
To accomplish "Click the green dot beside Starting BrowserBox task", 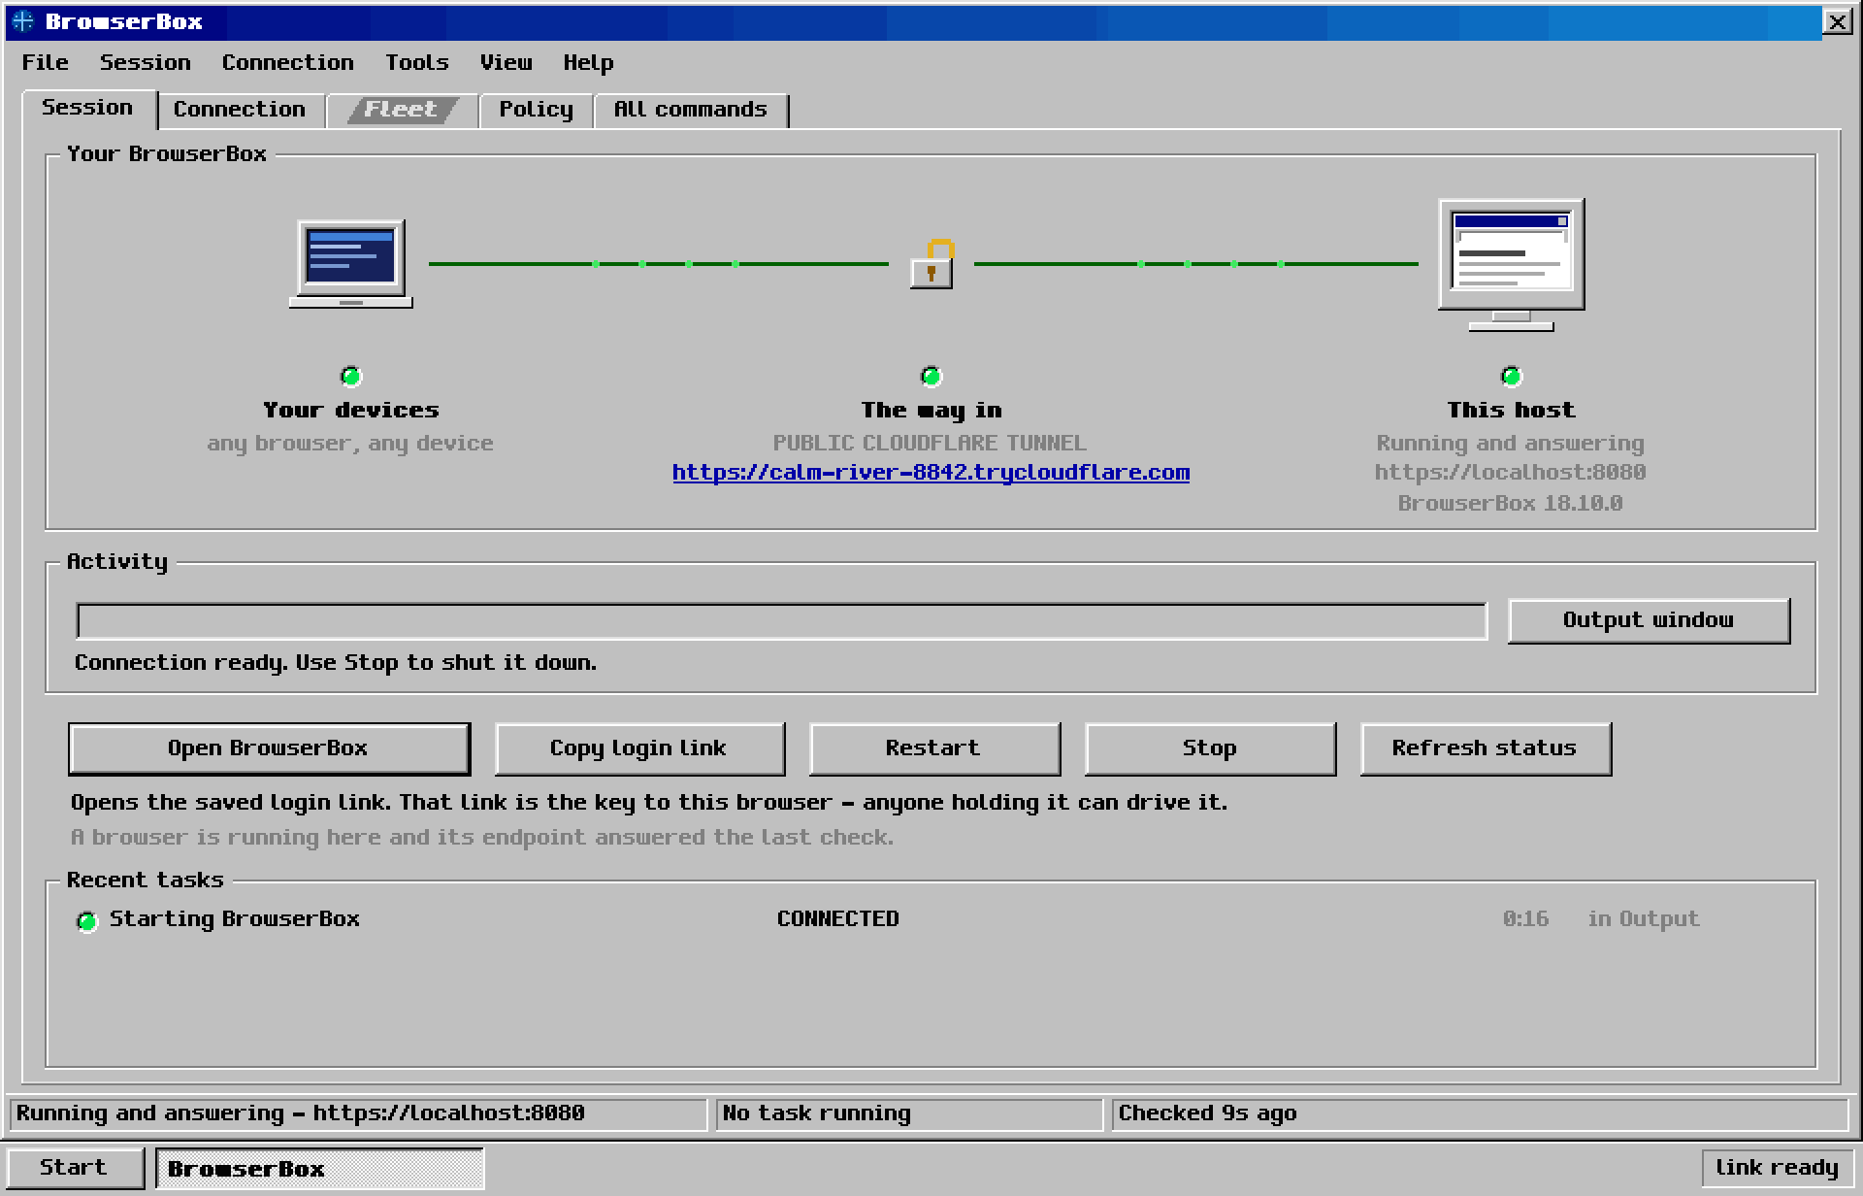I will [x=87, y=920].
